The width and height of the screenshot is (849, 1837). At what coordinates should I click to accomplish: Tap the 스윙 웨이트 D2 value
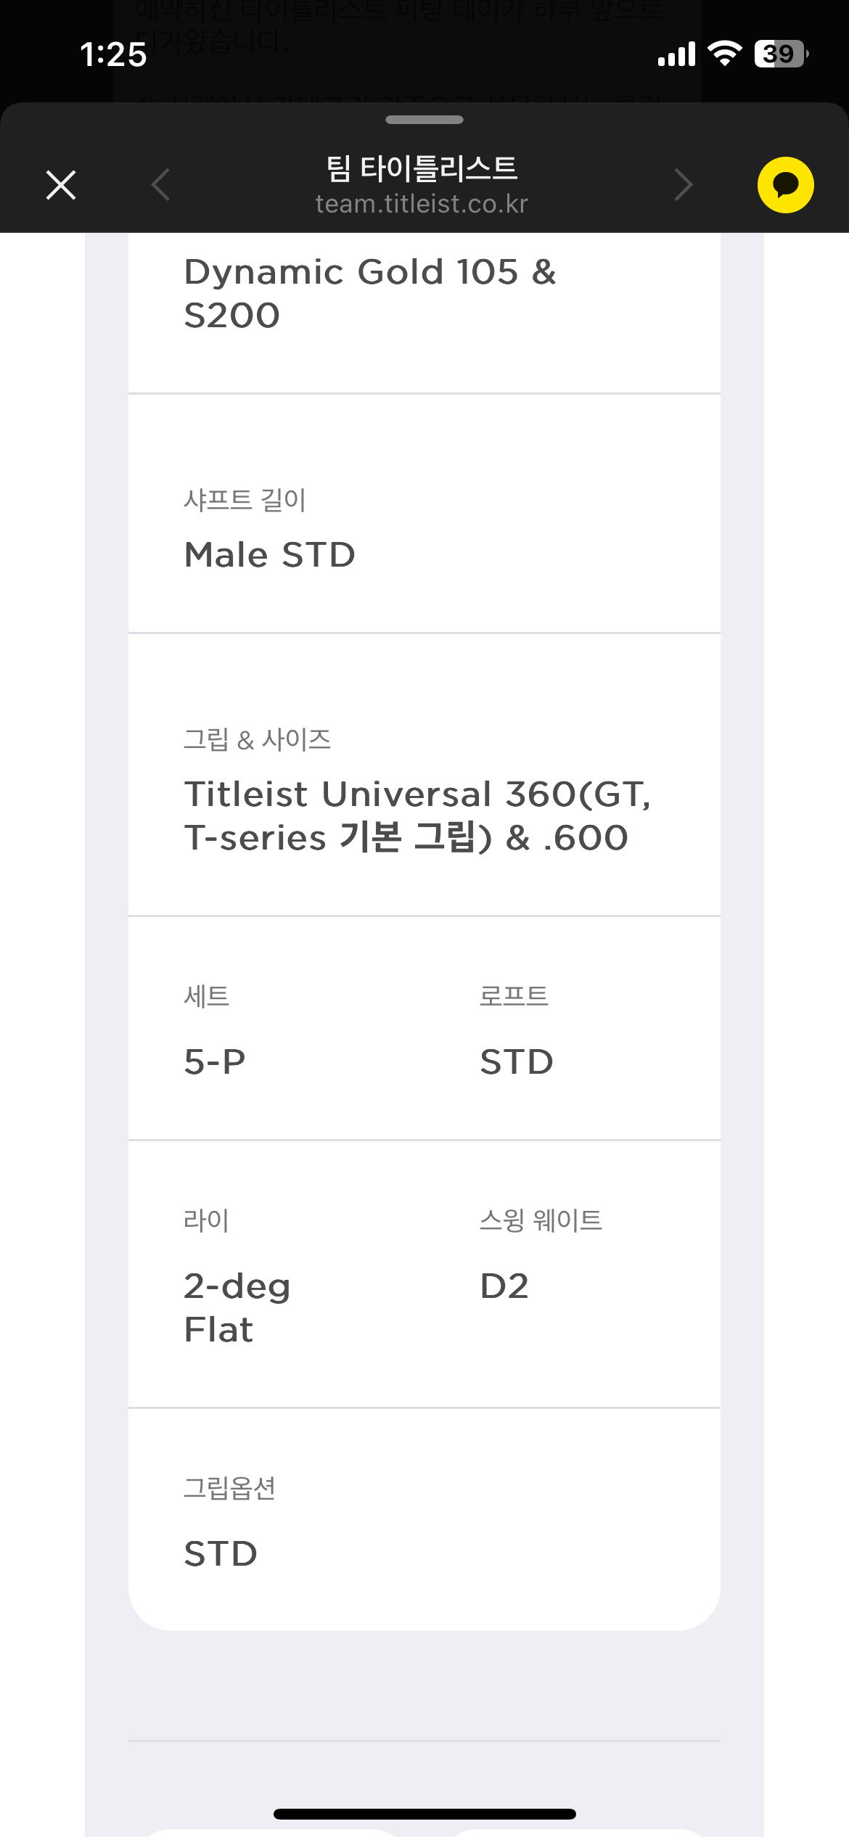(504, 1286)
